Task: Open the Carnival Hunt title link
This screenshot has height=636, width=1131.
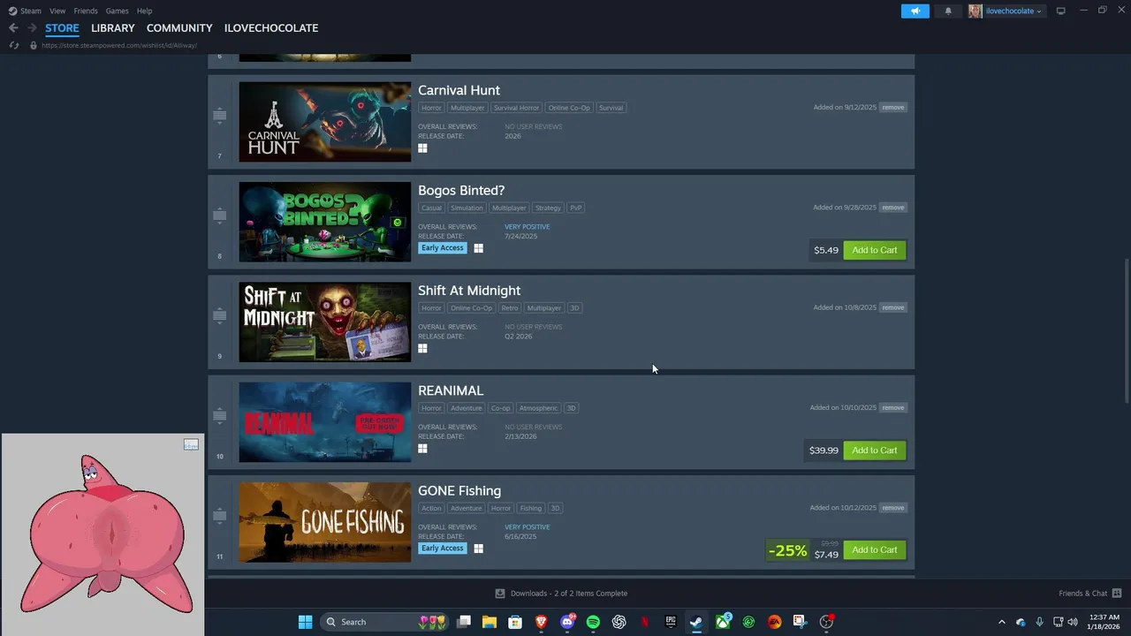Action: [x=459, y=90]
